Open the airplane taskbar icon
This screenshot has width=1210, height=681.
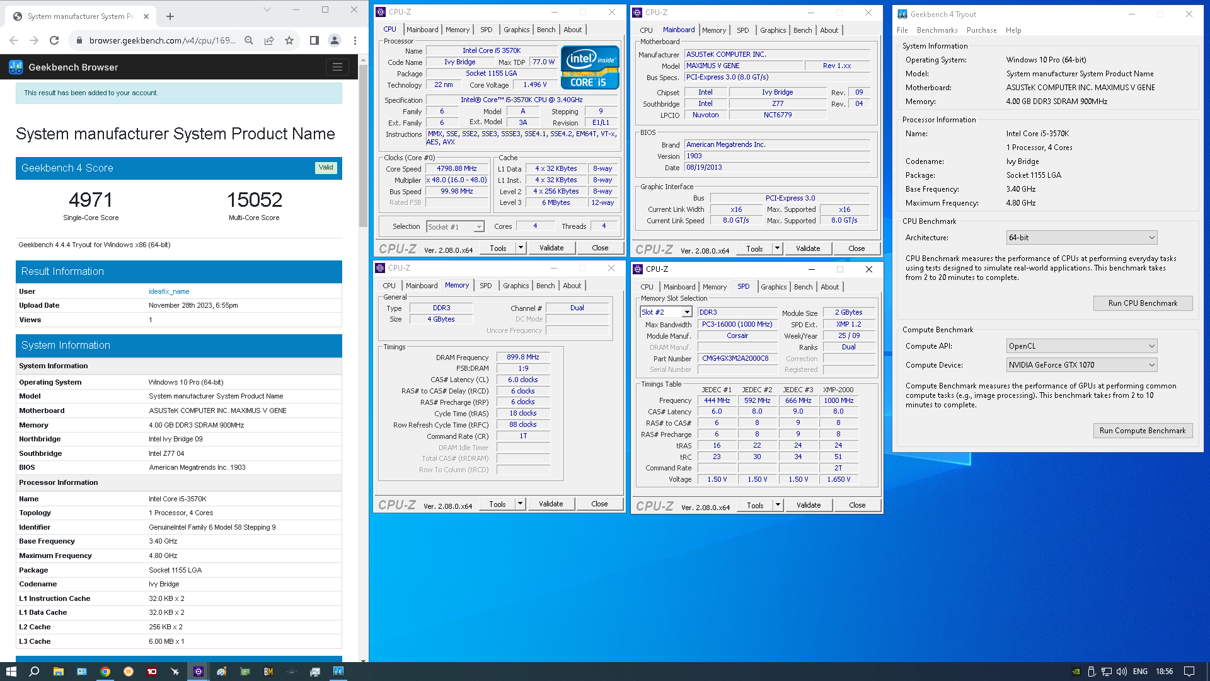175,672
